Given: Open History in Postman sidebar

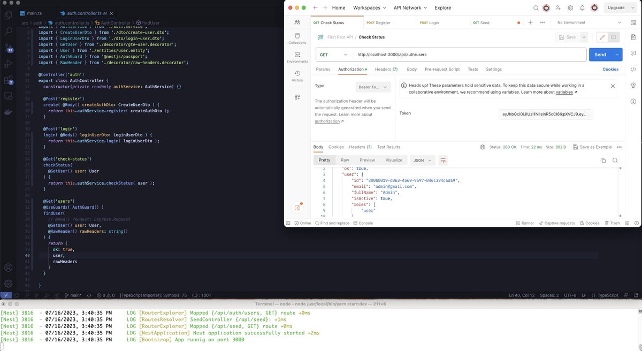Looking at the screenshot, I should coord(297,76).
